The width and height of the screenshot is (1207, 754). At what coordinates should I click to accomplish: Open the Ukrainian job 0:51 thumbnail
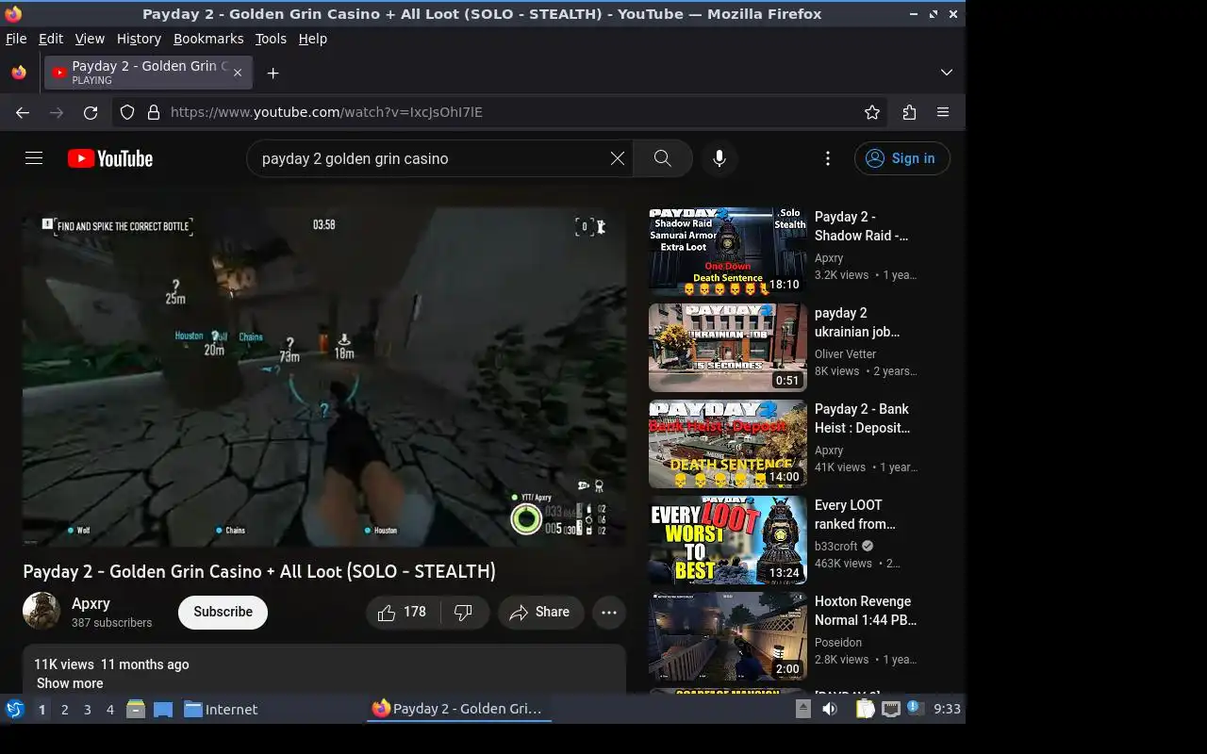pyautogui.click(x=728, y=348)
